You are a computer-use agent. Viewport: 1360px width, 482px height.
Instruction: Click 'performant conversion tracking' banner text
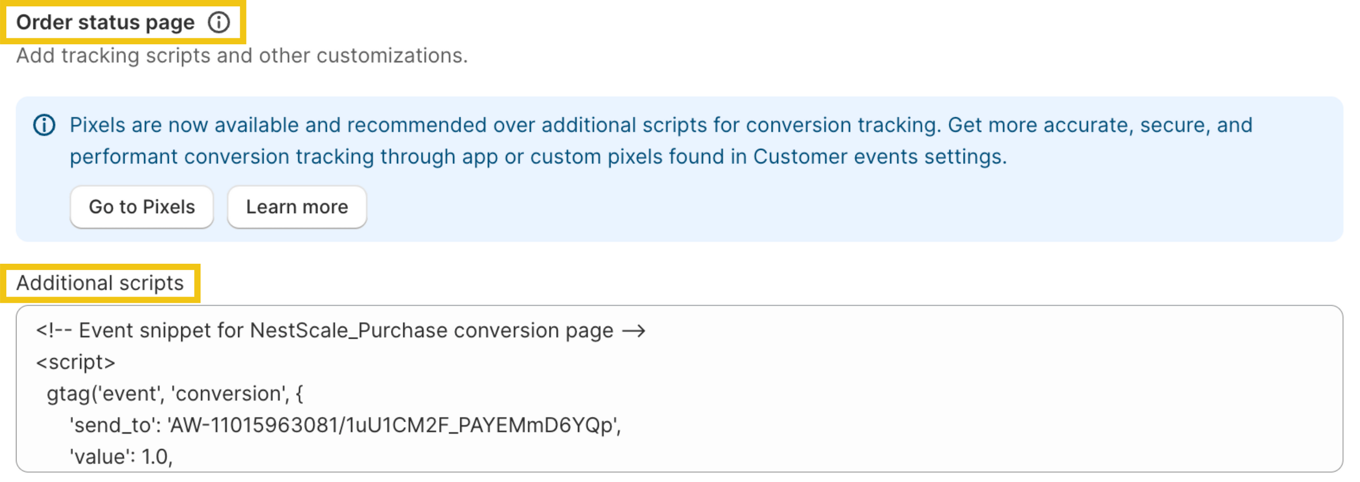pos(222,157)
